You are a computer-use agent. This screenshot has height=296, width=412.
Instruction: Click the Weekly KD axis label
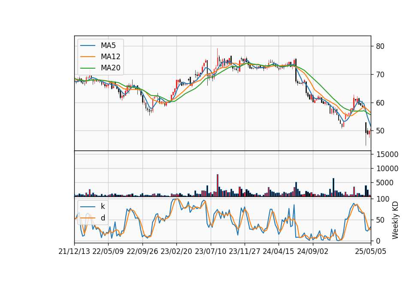tap(395, 220)
